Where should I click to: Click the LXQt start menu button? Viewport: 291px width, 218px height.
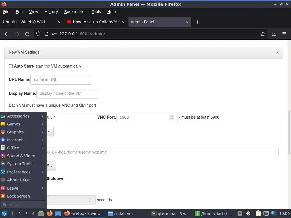4,213
